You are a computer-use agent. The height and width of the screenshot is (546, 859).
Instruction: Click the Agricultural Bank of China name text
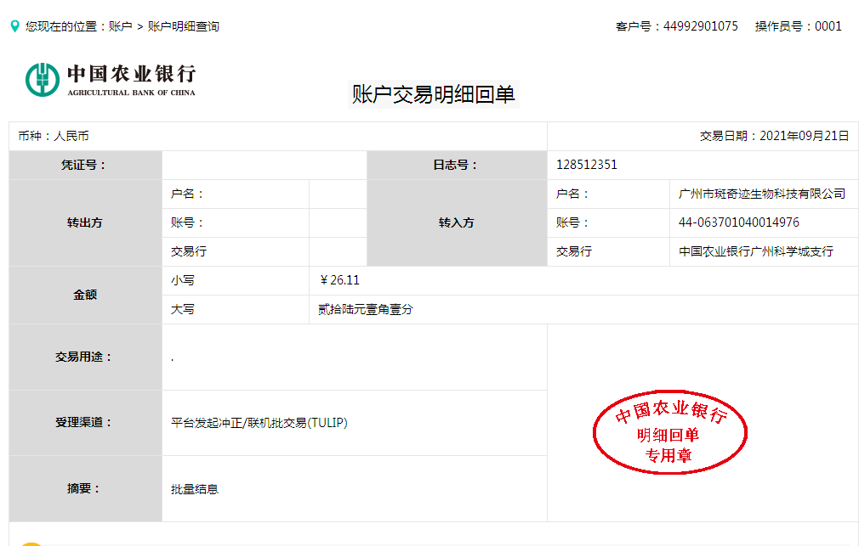132,80
